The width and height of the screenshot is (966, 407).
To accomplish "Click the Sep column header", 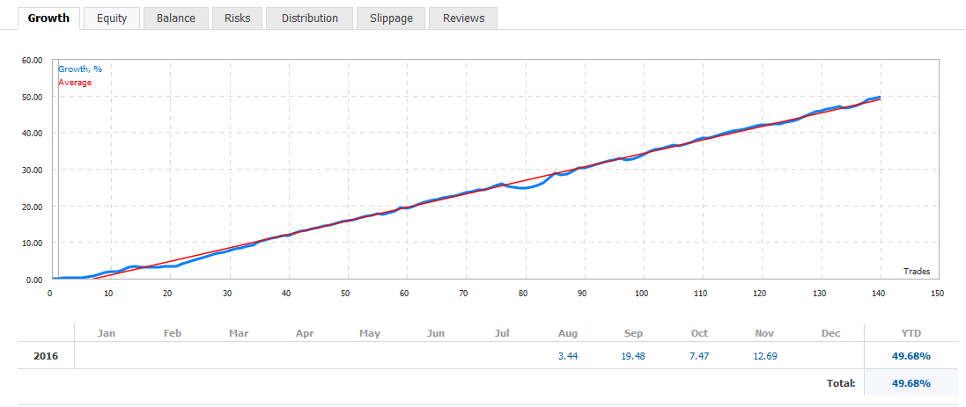I will 633,333.
